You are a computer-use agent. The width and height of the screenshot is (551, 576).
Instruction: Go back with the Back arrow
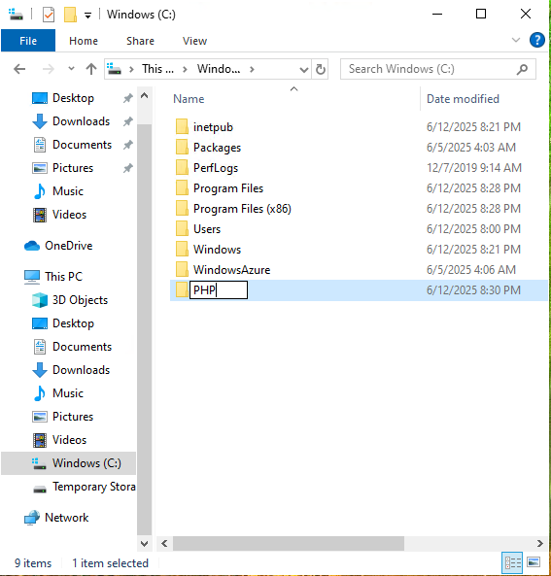click(x=19, y=69)
